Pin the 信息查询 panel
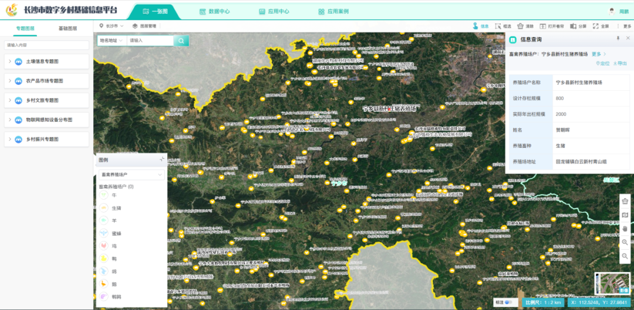The width and height of the screenshot is (634, 310). 618,39
